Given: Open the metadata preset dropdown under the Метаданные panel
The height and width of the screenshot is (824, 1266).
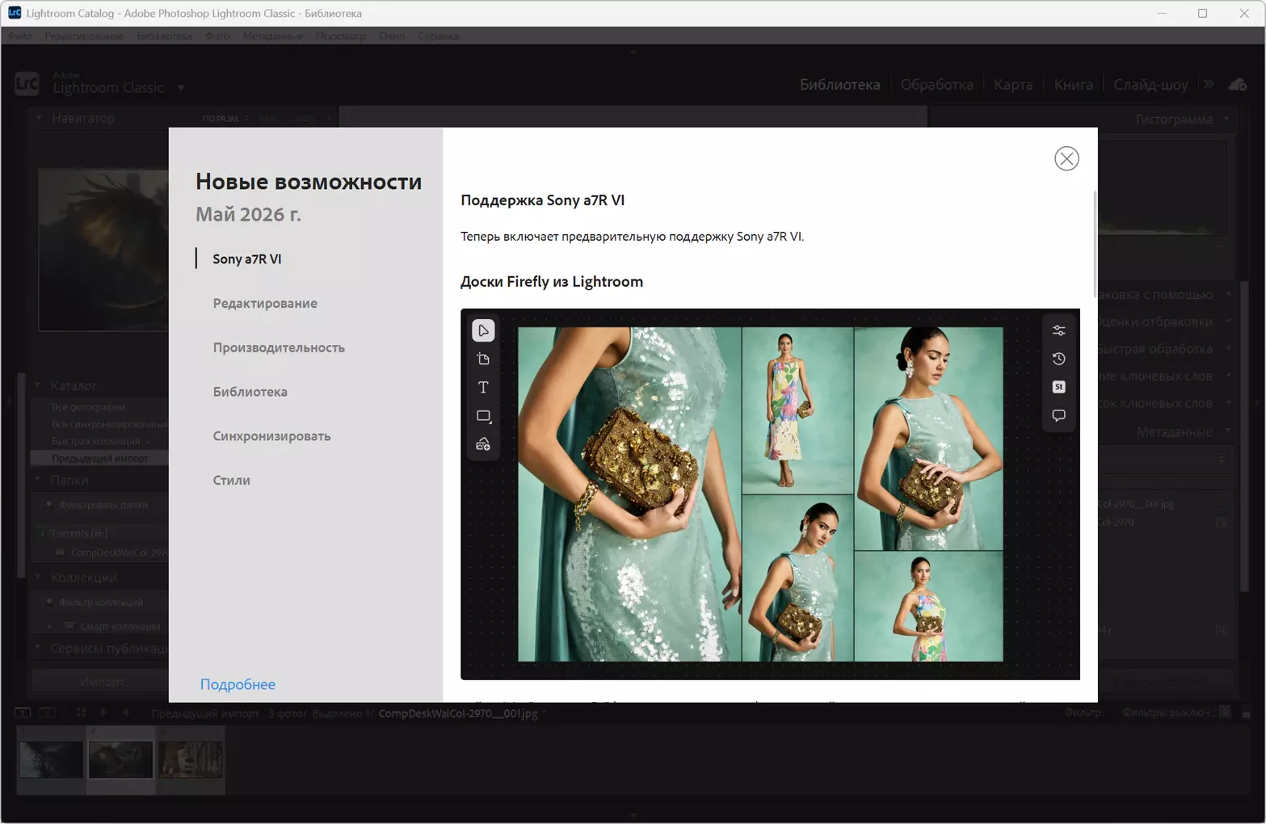Looking at the screenshot, I should point(1221,459).
